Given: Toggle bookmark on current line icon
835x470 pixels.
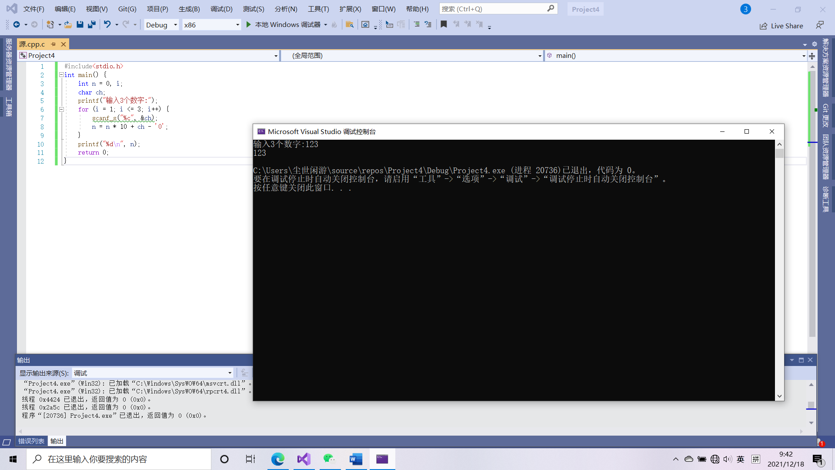Looking at the screenshot, I should click(444, 25).
